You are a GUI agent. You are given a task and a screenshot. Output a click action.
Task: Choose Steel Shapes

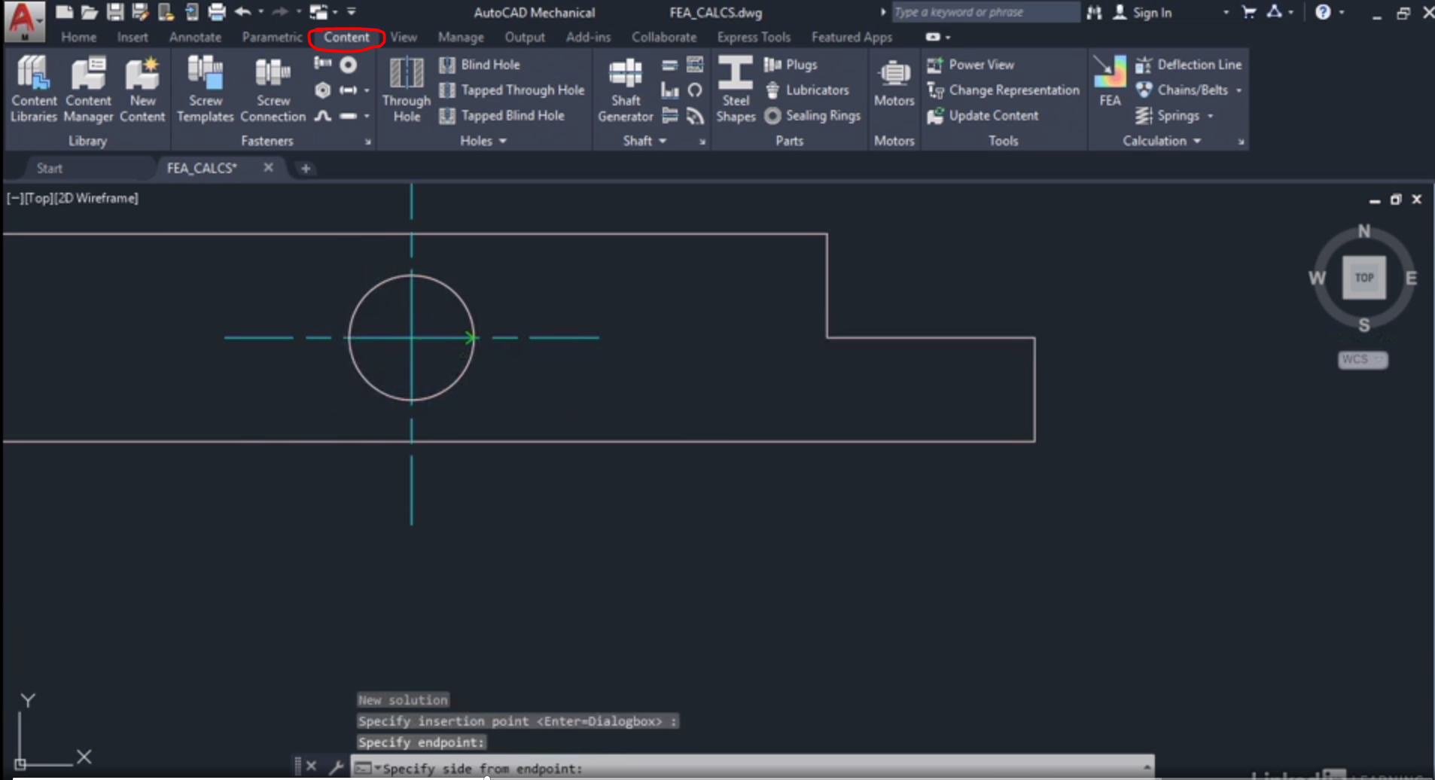point(736,89)
